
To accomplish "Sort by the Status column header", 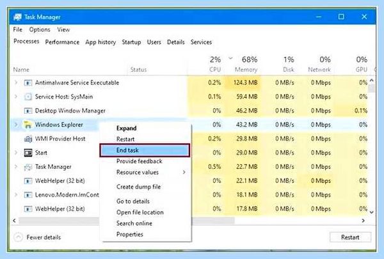I will tap(138, 70).
